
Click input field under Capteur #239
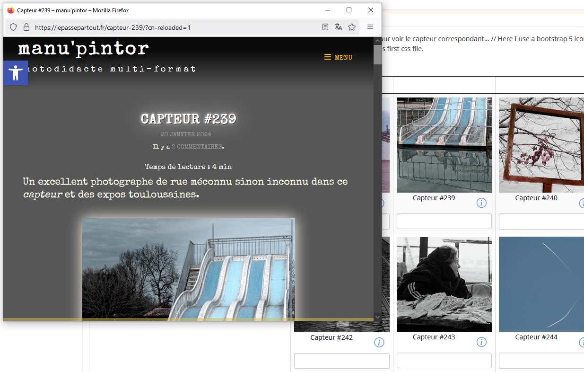tap(444, 221)
